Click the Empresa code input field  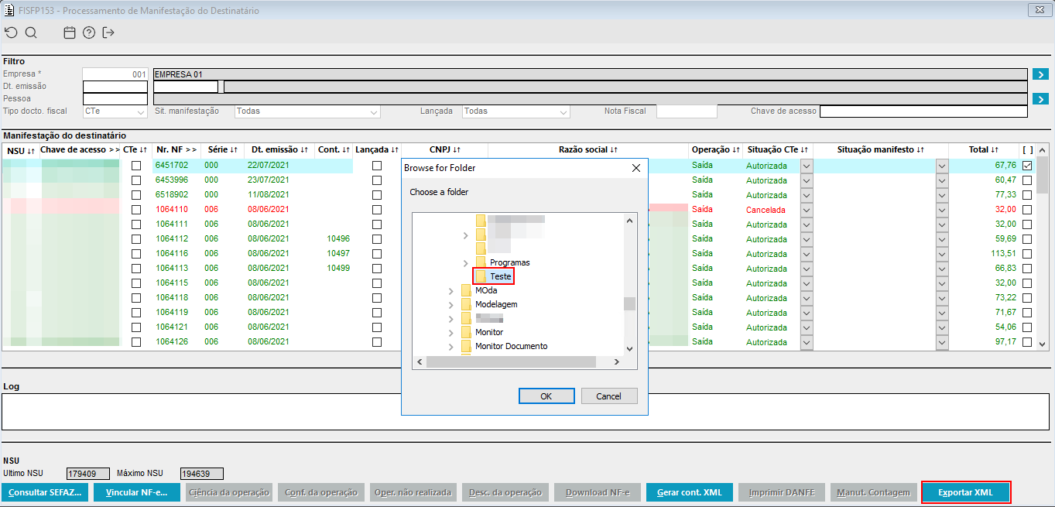pyautogui.click(x=115, y=74)
